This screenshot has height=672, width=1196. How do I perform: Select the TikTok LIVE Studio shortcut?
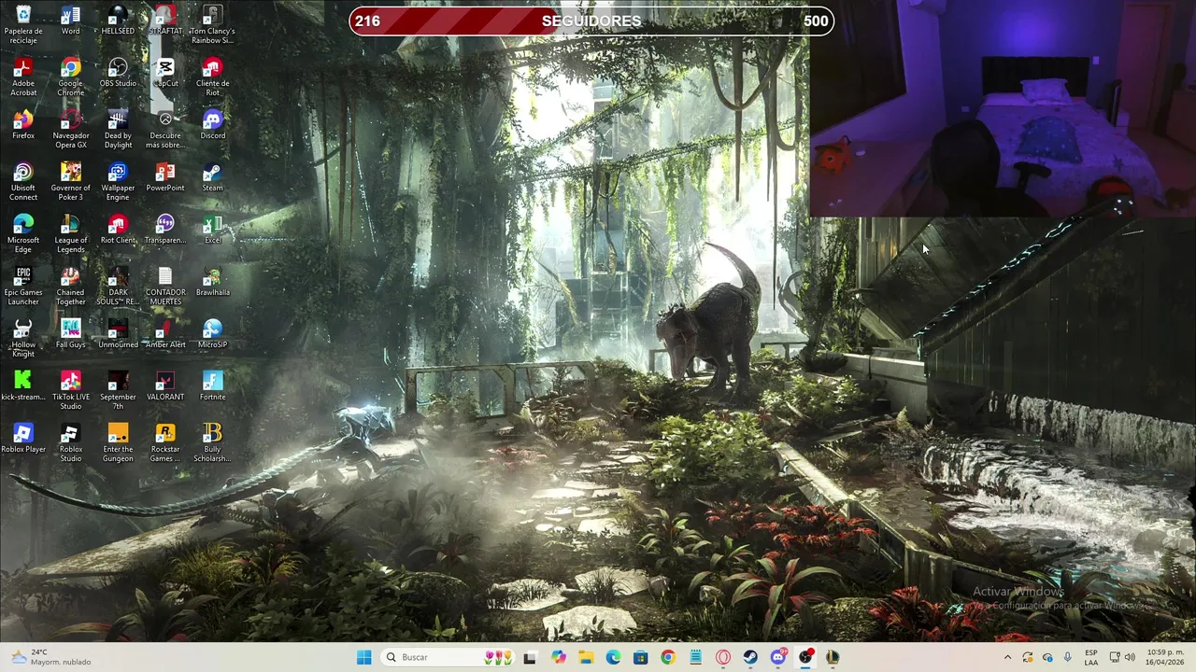tap(70, 390)
